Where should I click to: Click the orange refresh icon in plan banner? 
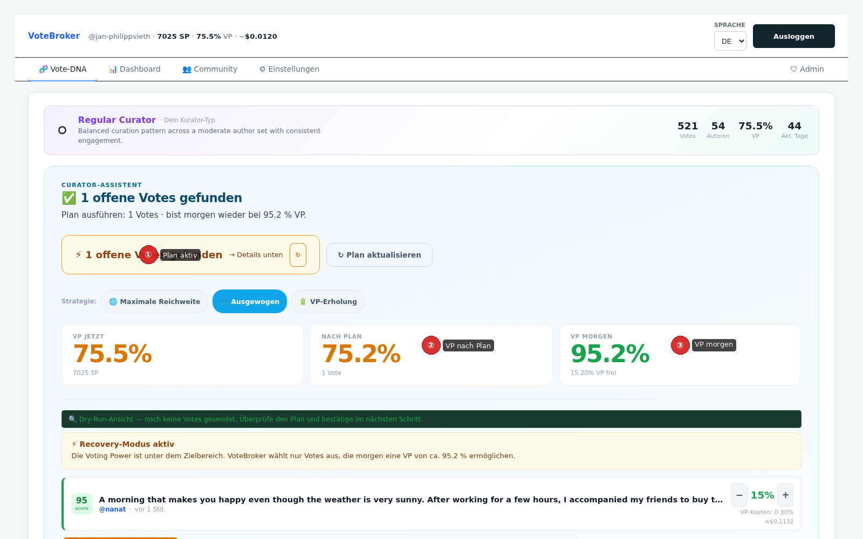tap(298, 255)
